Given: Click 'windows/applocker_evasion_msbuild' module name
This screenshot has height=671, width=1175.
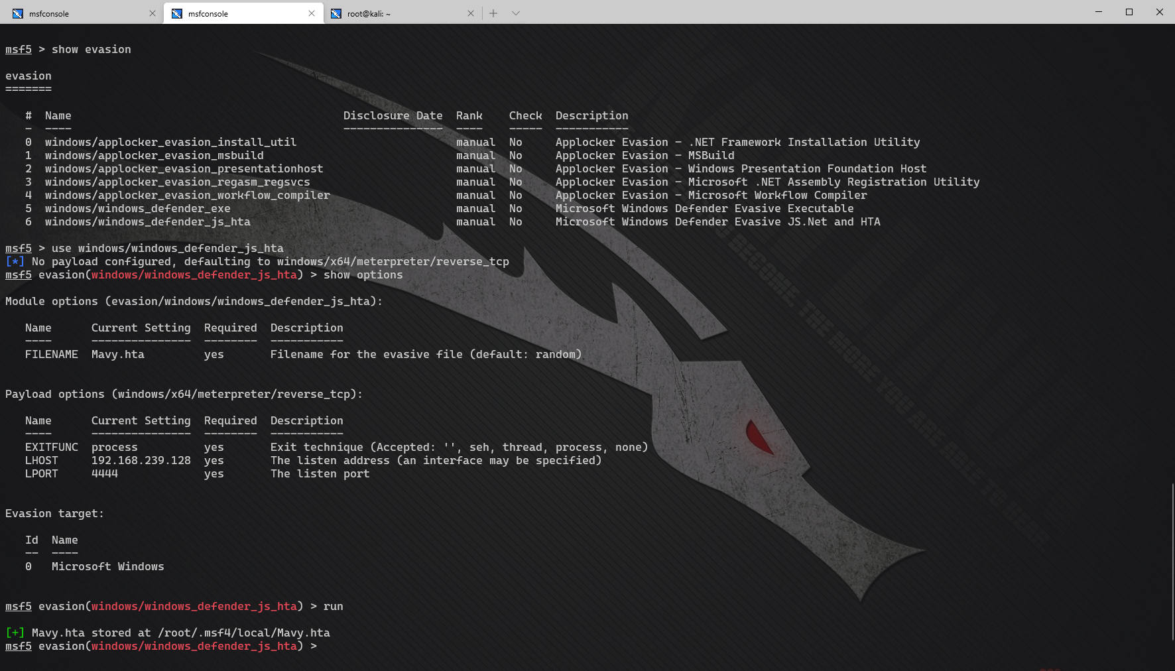Looking at the screenshot, I should (154, 156).
